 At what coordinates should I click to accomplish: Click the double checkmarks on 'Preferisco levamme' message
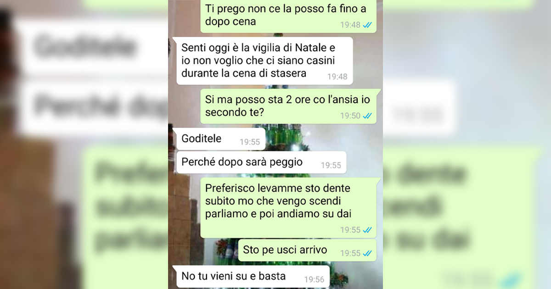tap(367, 230)
